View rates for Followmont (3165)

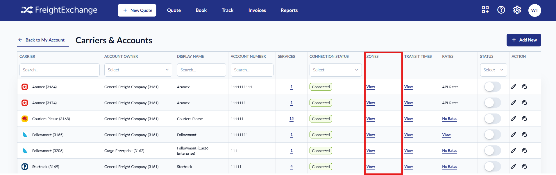446,135
